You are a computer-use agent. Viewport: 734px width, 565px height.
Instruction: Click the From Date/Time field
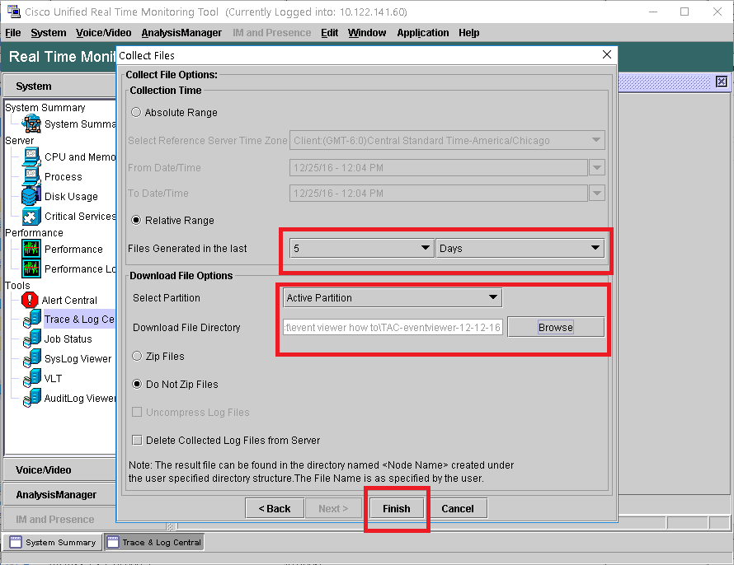tap(439, 168)
